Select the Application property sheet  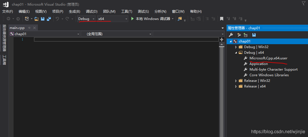(259, 64)
